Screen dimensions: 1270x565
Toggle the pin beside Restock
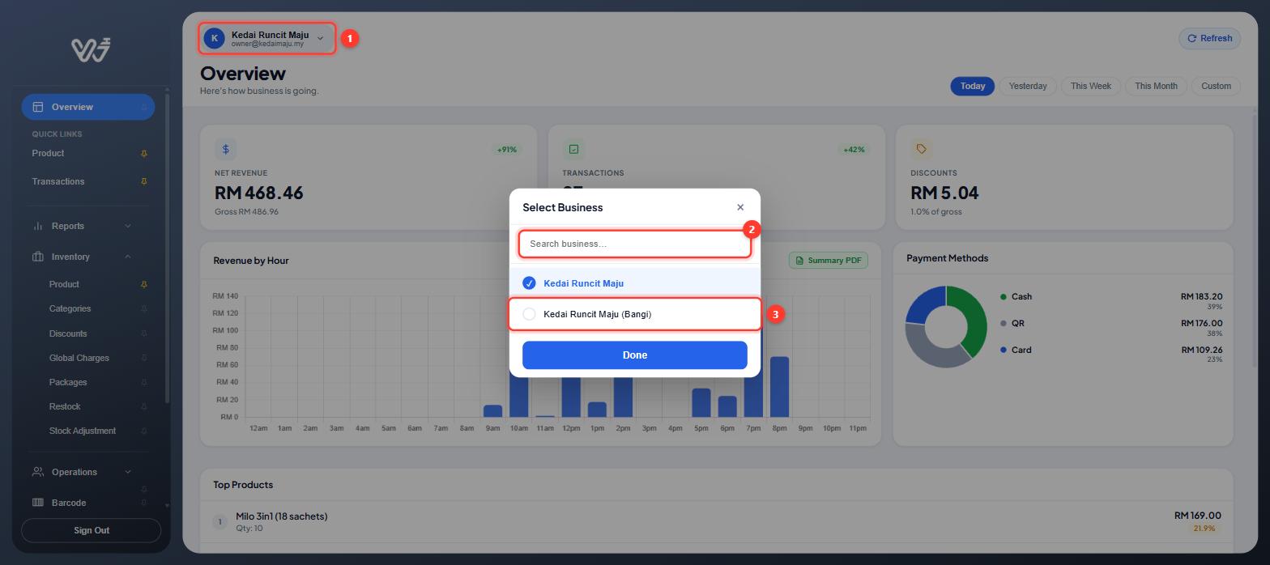click(144, 406)
